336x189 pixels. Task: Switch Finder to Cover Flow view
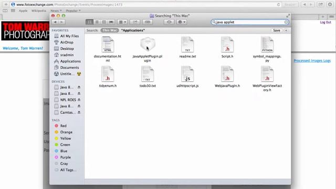tap(111, 22)
